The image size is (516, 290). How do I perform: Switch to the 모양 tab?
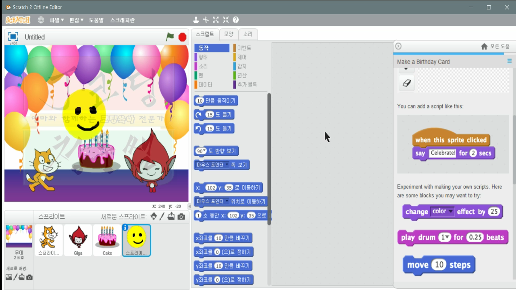(x=229, y=34)
